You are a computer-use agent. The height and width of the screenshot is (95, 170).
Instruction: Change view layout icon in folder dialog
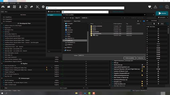pos(138,21)
